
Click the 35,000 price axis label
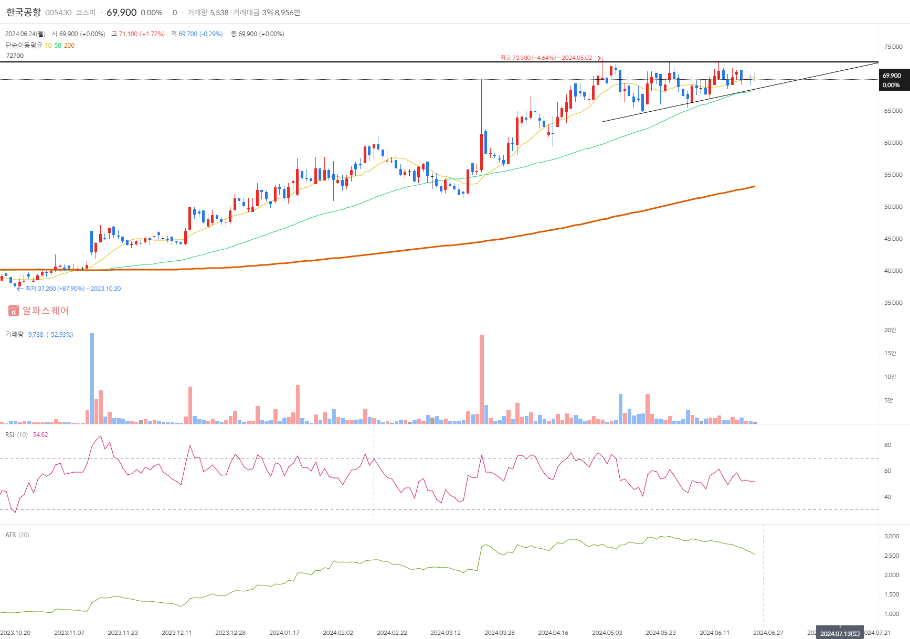click(x=893, y=303)
